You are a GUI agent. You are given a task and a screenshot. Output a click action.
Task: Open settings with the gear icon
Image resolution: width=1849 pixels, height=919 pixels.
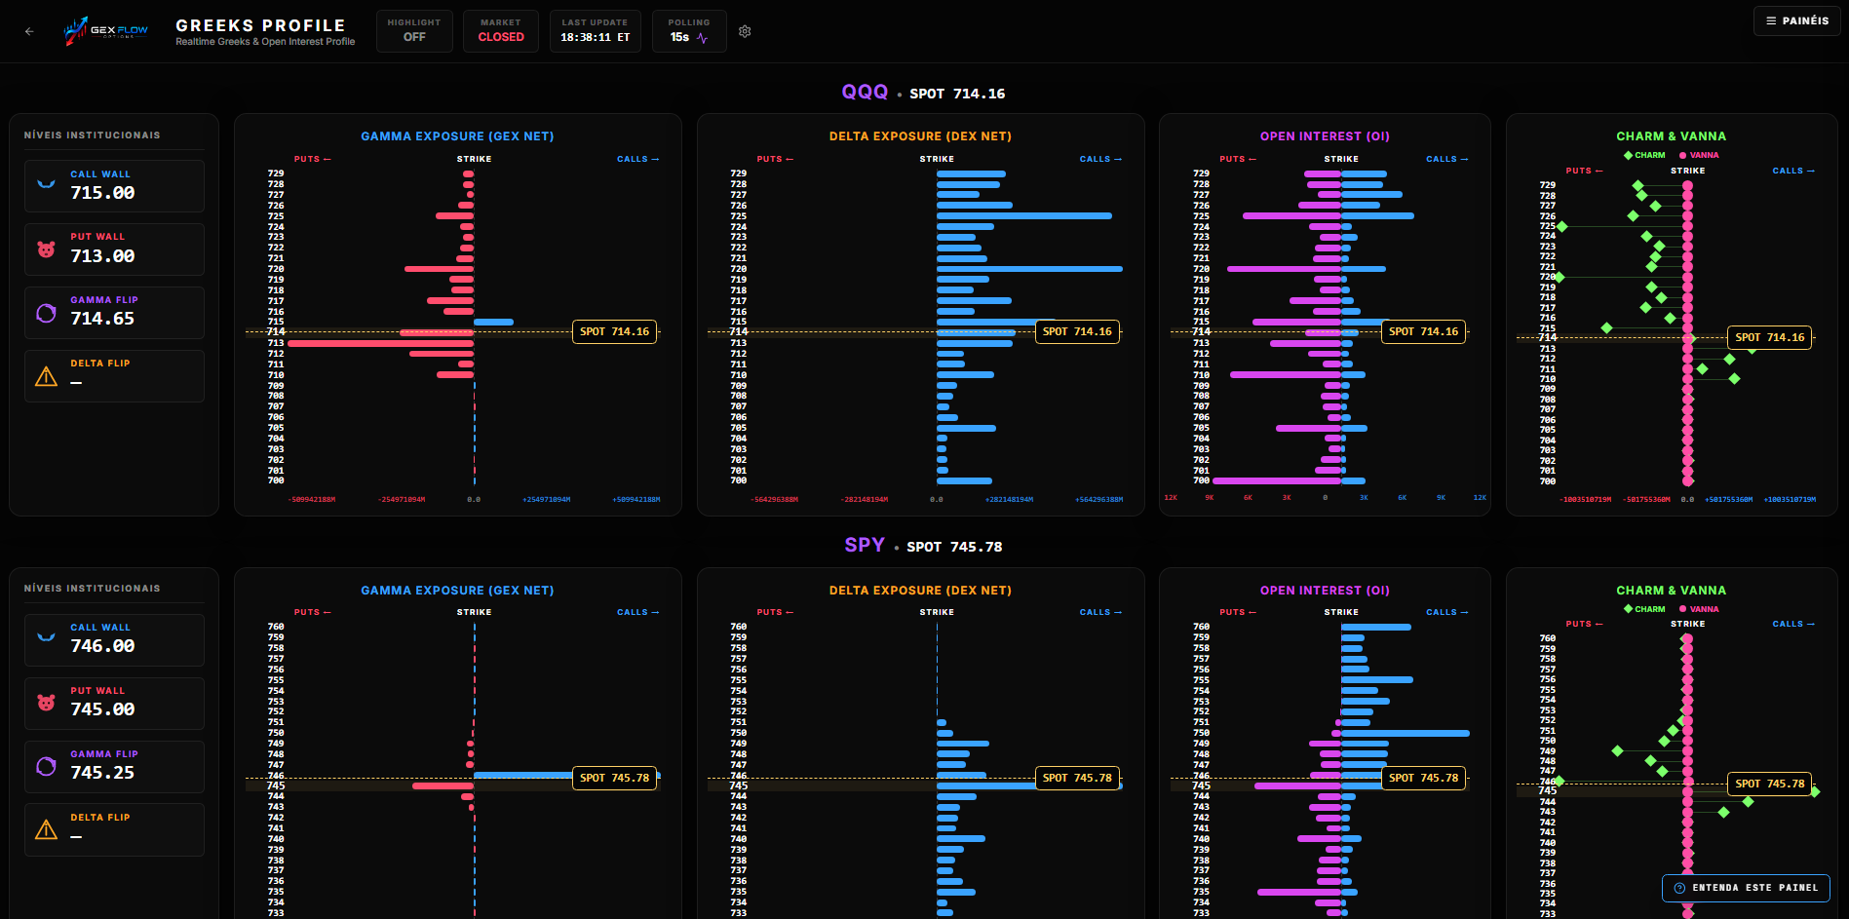tap(745, 31)
